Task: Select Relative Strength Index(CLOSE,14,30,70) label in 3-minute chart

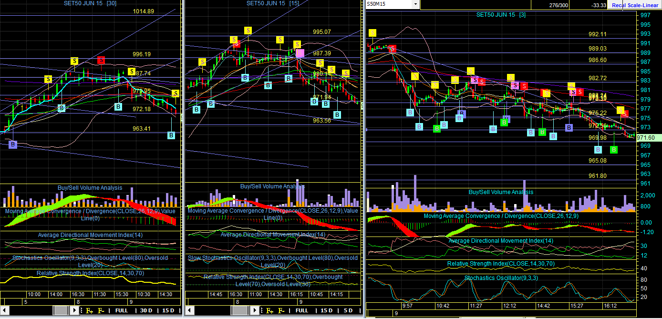Action: [501, 264]
